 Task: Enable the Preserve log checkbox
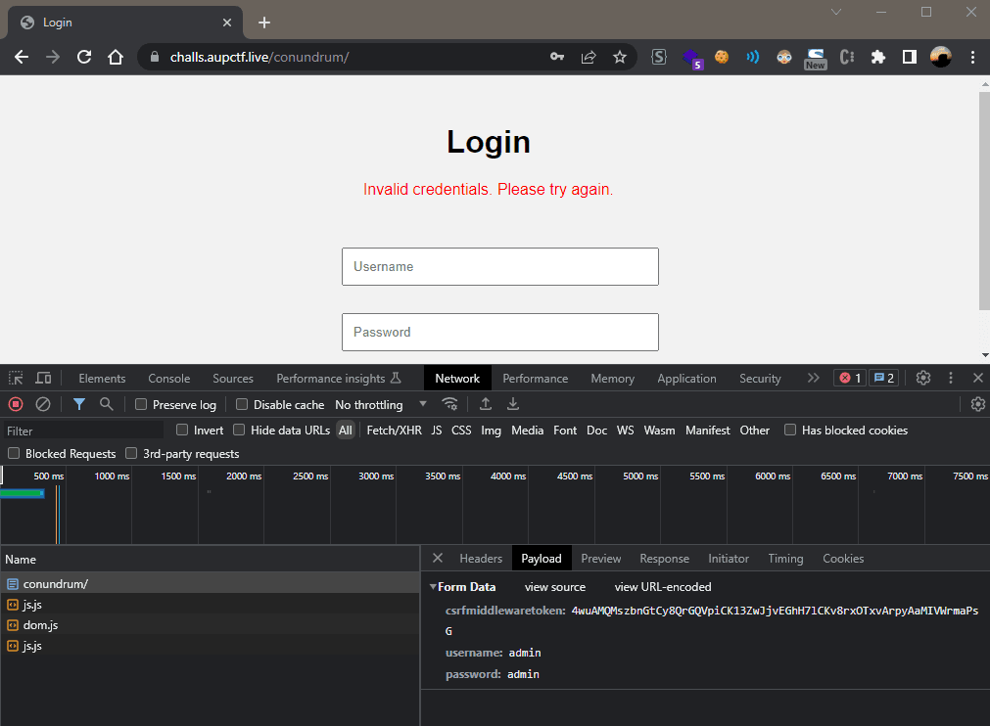[141, 404]
